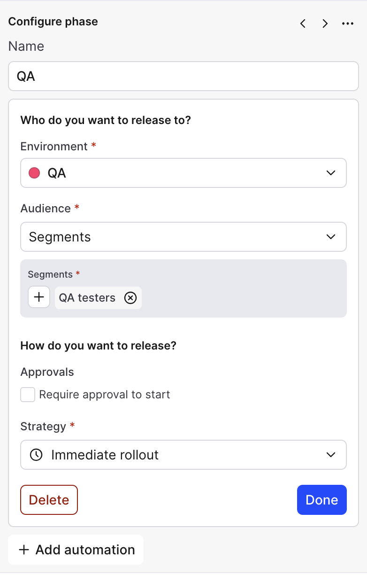The height and width of the screenshot is (575, 367).
Task: Delete this phase
Action: 49,500
